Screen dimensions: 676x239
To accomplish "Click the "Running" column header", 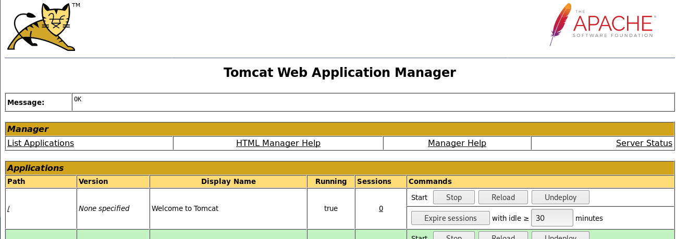I will click(331, 181).
